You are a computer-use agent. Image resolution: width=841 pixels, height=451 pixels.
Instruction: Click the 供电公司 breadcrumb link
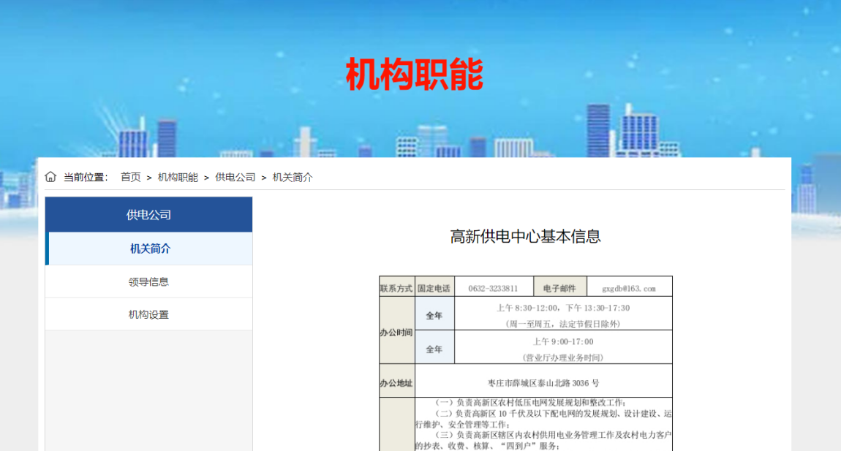(235, 177)
